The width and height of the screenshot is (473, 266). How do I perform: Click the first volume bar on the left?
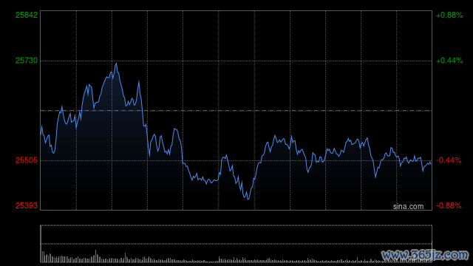click(42, 256)
